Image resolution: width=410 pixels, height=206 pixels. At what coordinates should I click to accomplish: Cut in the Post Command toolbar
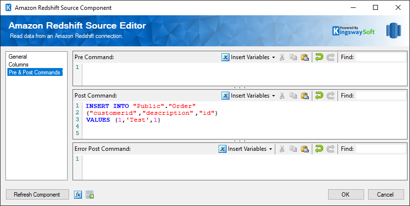[282, 96]
